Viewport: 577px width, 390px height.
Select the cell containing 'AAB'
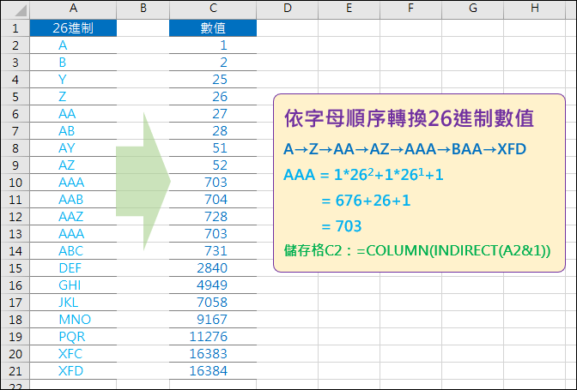pyautogui.click(x=73, y=200)
